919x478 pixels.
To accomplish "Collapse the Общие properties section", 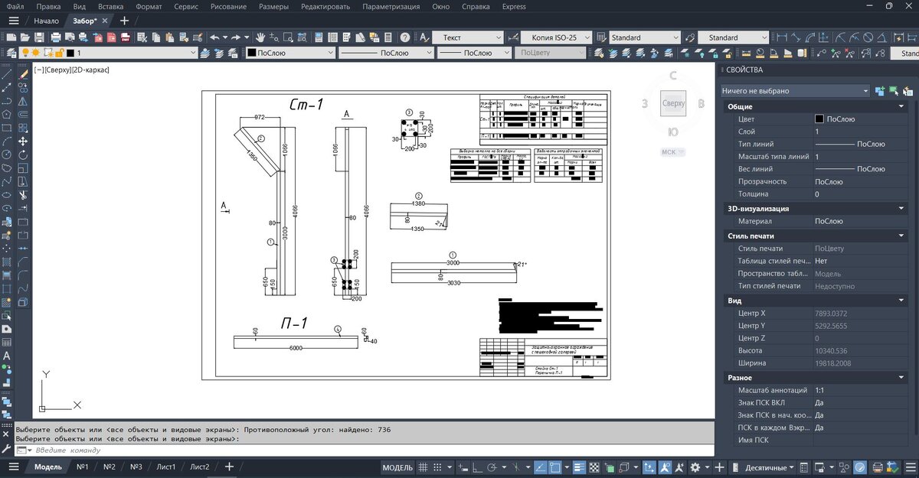I will (902, 106).
